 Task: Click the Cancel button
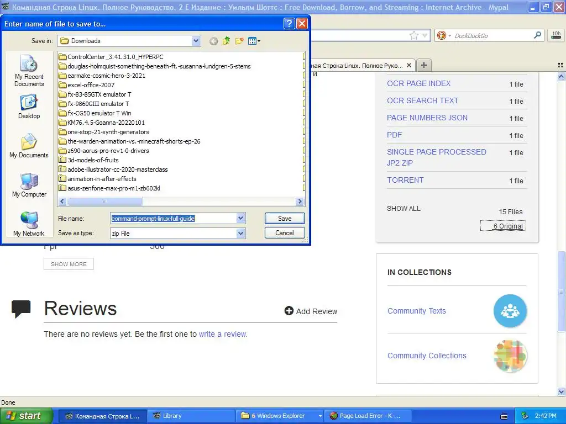coord(285,232)
